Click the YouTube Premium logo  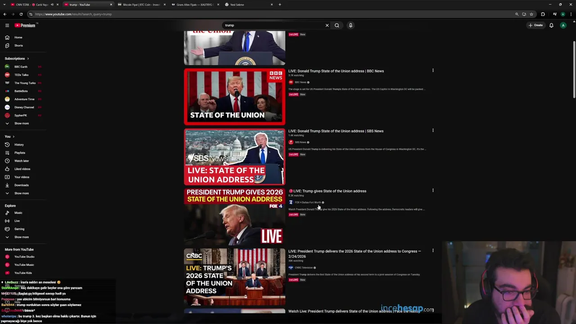[25, 25]
